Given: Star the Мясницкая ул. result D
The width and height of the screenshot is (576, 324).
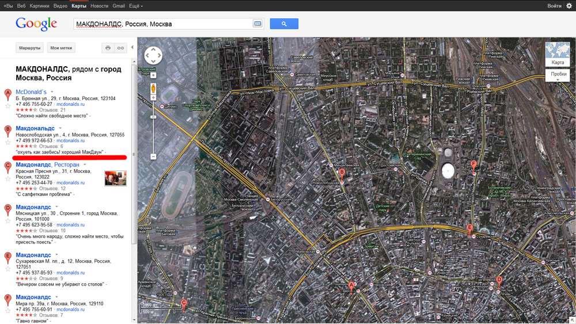Looking at the screenshot, I should [7, 221].
